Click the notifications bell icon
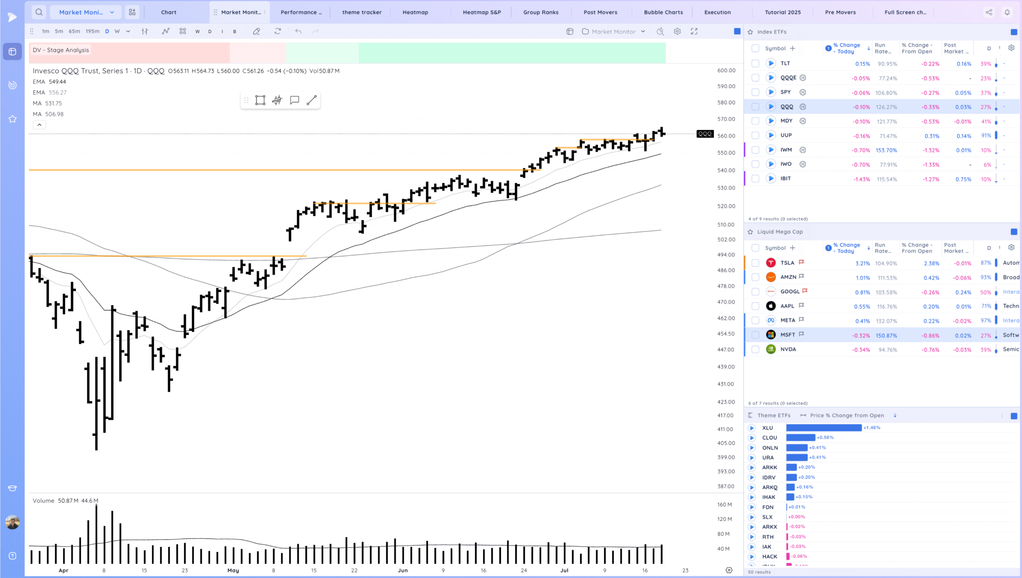Image resolution: width=1022 pixels, height=578 pixels. [1007, 12]
